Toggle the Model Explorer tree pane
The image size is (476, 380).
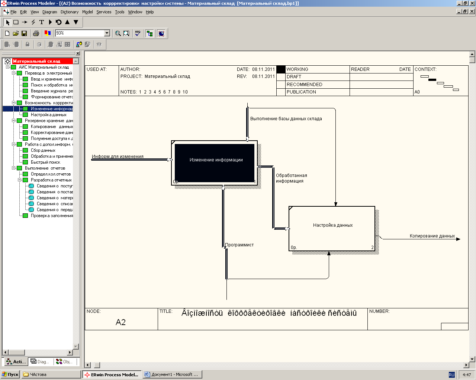(149, 33)
